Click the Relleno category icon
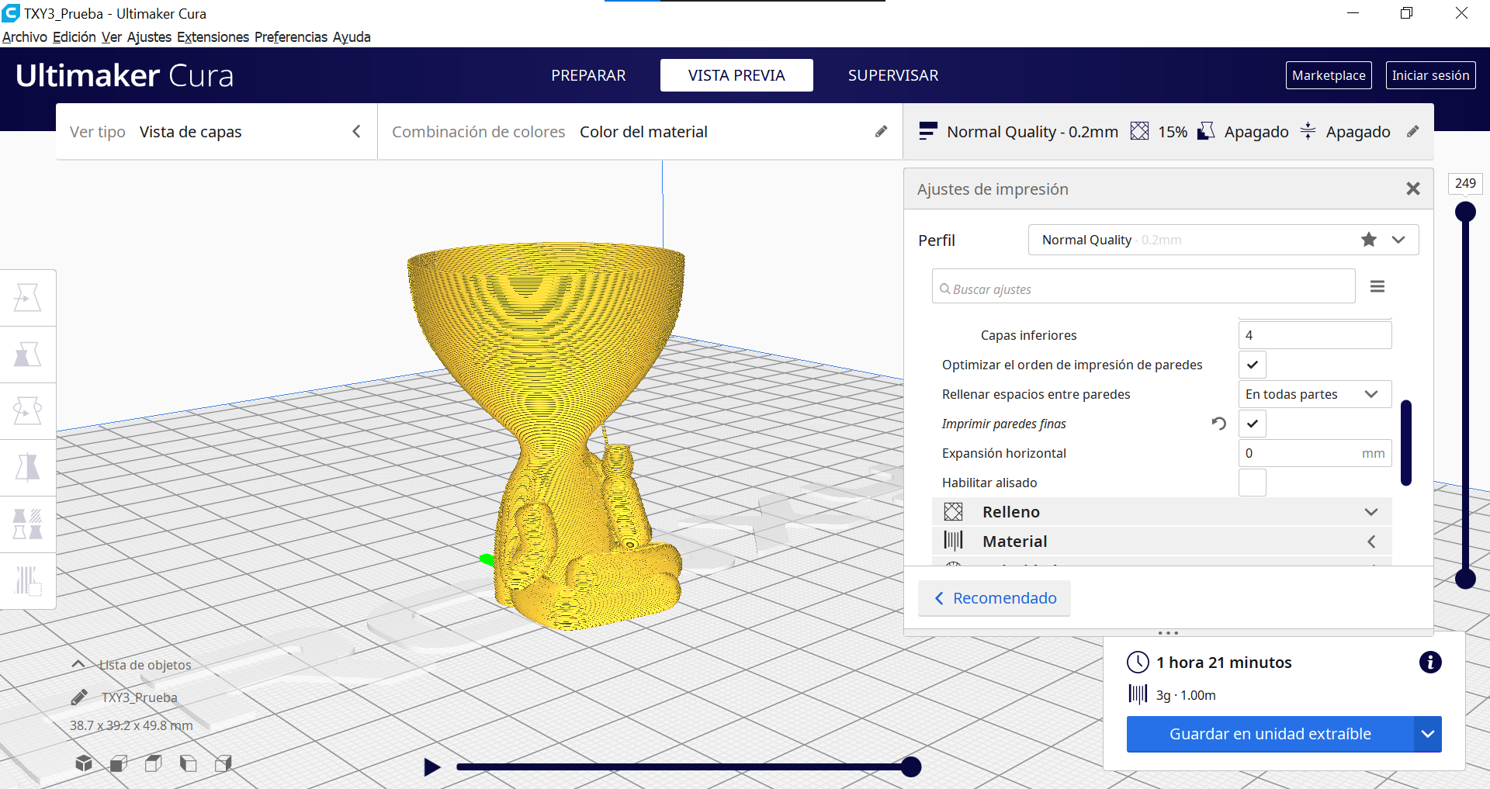The image size is (1490, 789). [x=953, y=512]
